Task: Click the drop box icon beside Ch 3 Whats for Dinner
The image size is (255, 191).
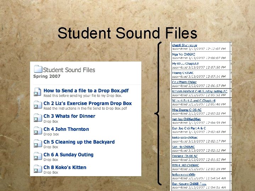Action: click(x=38, y=117)
